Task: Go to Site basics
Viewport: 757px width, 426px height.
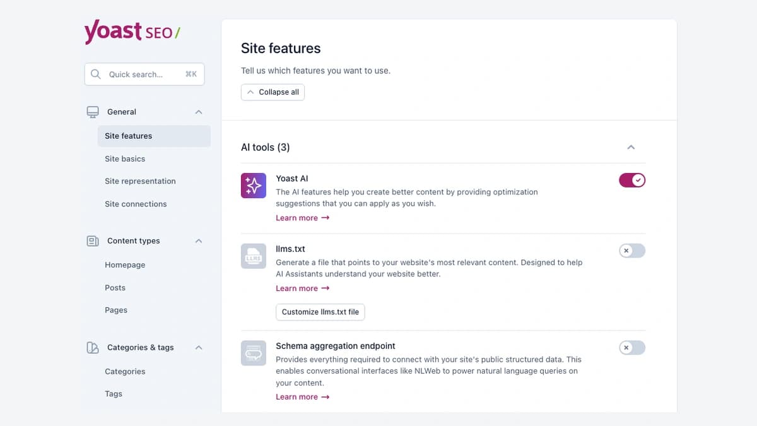Action: tap(125, 159)
